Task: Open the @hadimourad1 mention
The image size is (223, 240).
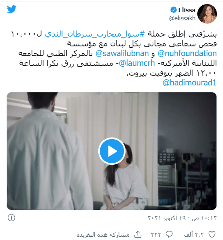Action: pos(190,83)
